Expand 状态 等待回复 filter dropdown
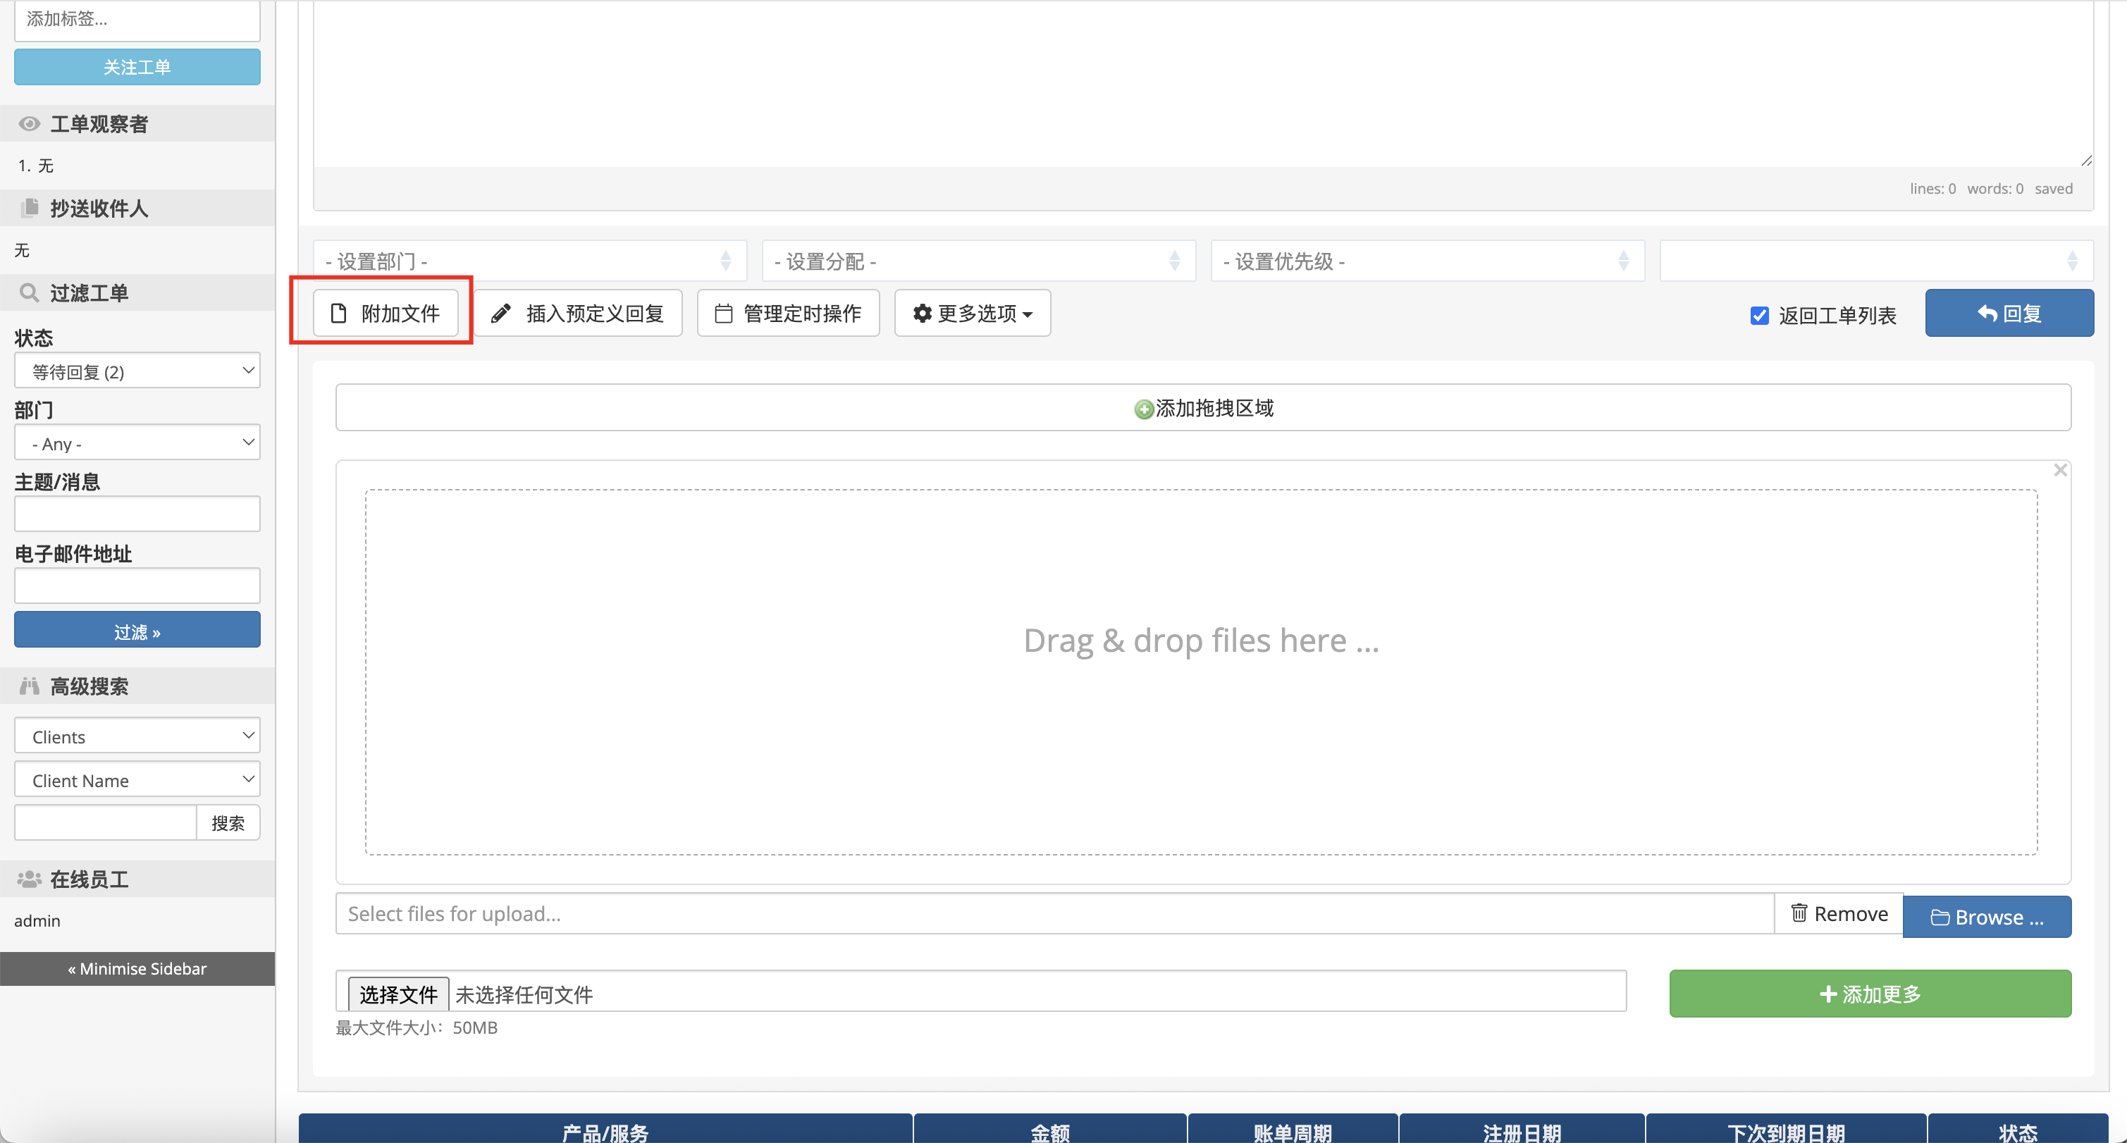 point(137,371)
